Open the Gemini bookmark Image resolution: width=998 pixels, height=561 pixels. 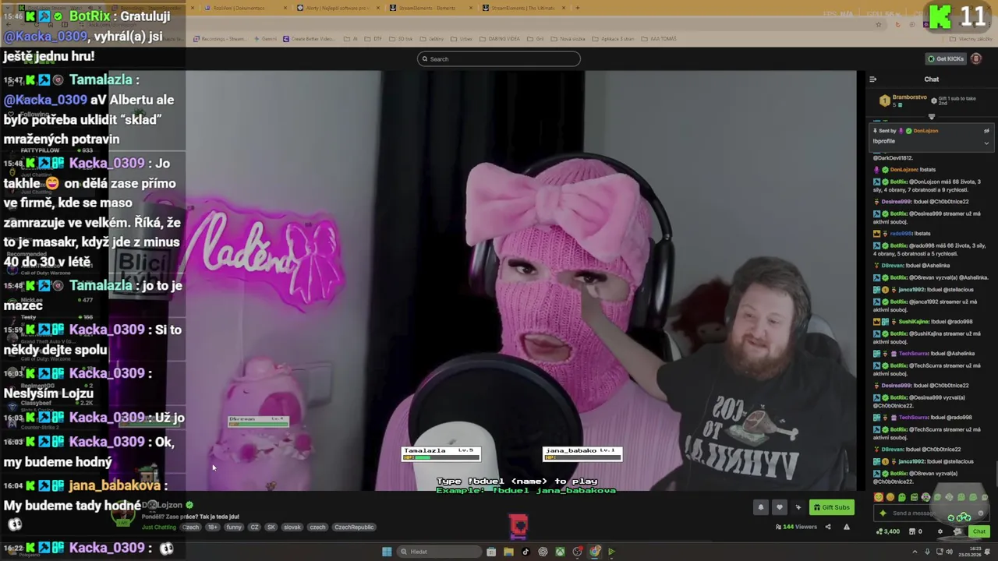click(x=265, y=39)
